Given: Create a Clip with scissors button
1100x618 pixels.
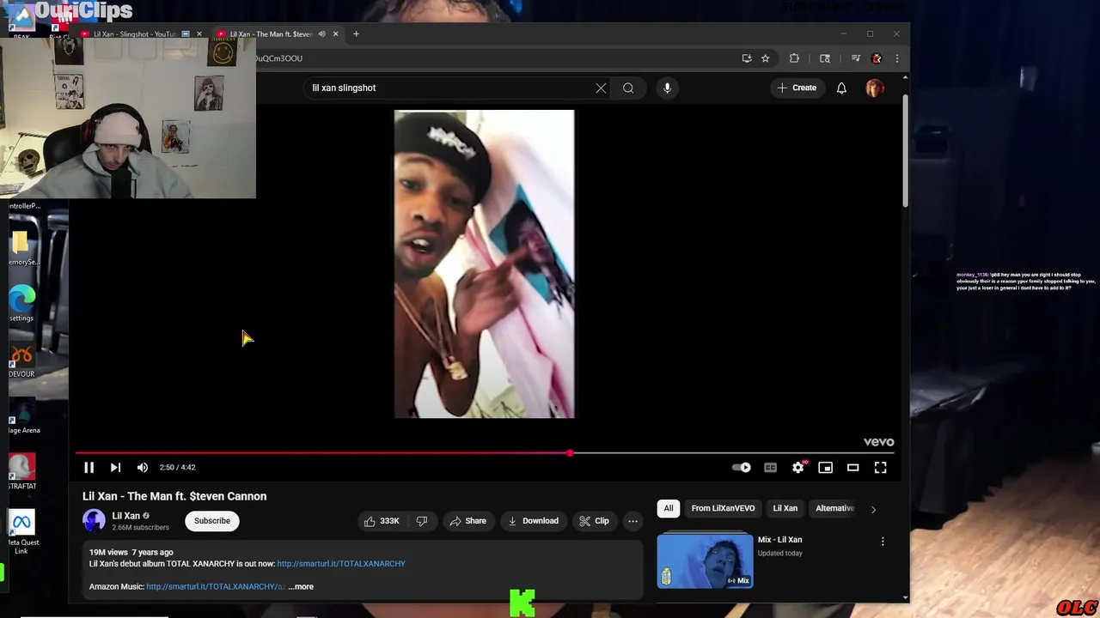Looking at the screenshot, I should (594, 521).
